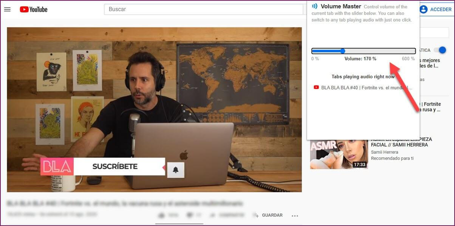455x226 pixels.
Task: Open the three-dot more actions menu
Action: point(295,216)
